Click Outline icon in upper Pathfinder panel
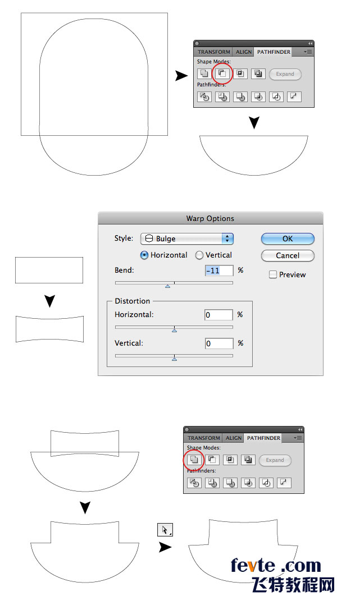337x596 pixels. [276, 97]
